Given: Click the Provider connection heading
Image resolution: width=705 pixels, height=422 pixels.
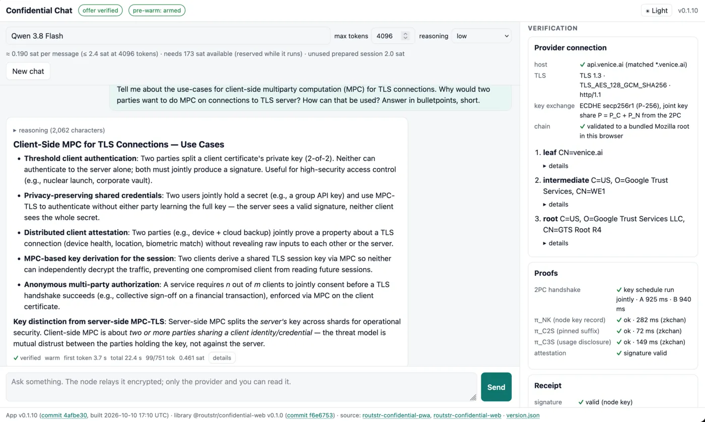Looking at the screenshot, I should point(571,48).
